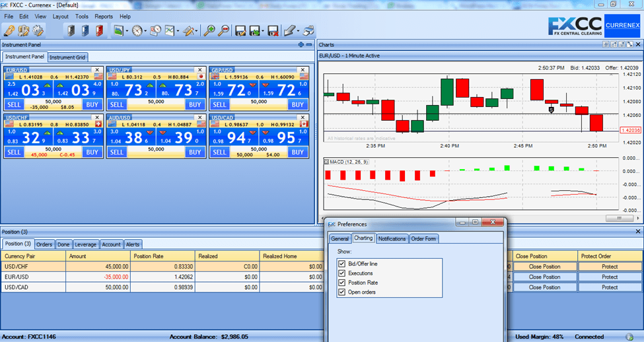This screenshot has width=644, height=342.
Task: Click the red binder icon in toolbar
Action: [99, 30]
